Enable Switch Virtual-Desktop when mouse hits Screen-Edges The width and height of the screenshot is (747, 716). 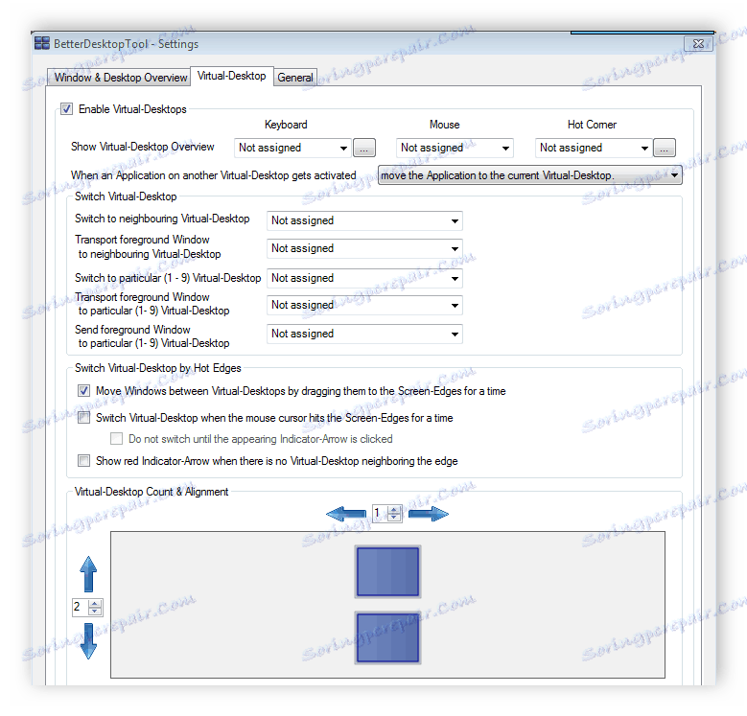point(83,418)
